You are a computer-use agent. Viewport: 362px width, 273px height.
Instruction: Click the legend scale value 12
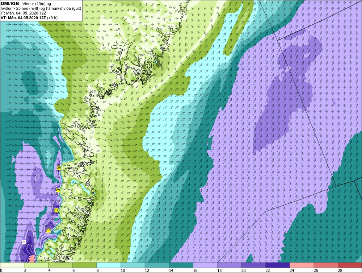point(147,270)
